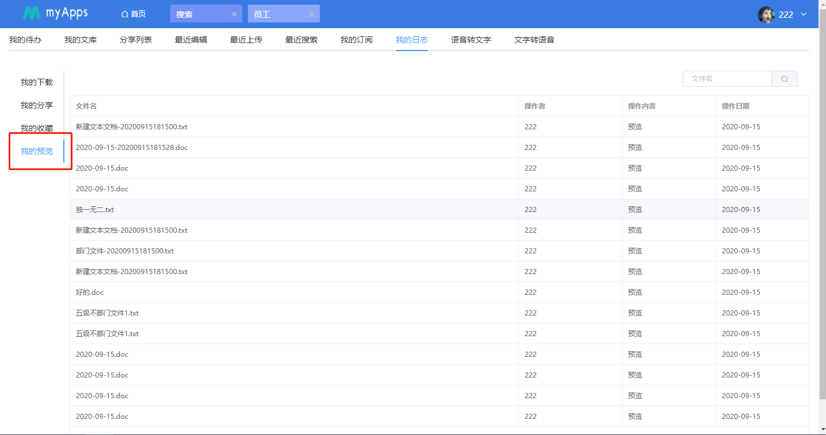
Task: Open the 最近上传 tab
Action: coord(246,40)
